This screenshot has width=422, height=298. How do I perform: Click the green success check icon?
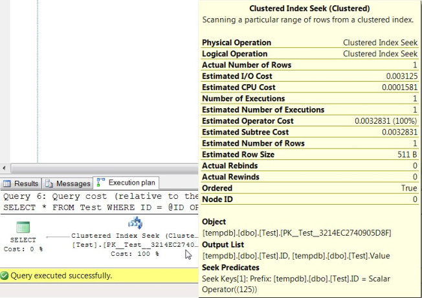tap(5, 276)
